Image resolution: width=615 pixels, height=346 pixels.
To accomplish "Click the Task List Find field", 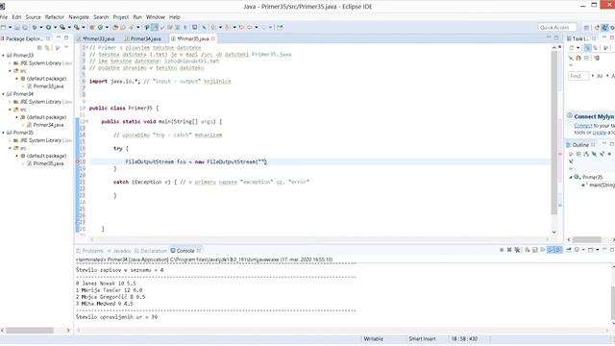I will tap(578, 76).
